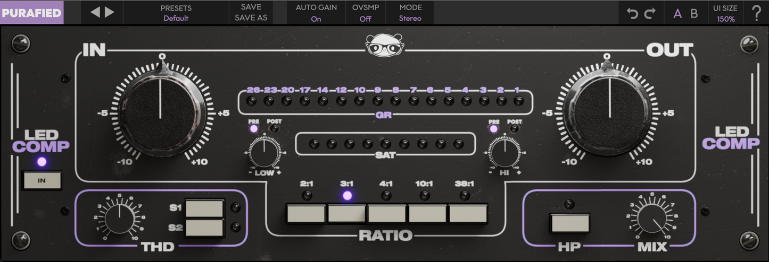Select the A state slot
The width and height of the screenshot is (769, 262).
pos(677,13)
